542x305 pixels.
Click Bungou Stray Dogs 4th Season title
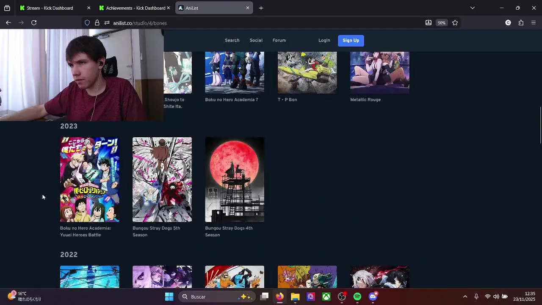click(x=229, y=232)
